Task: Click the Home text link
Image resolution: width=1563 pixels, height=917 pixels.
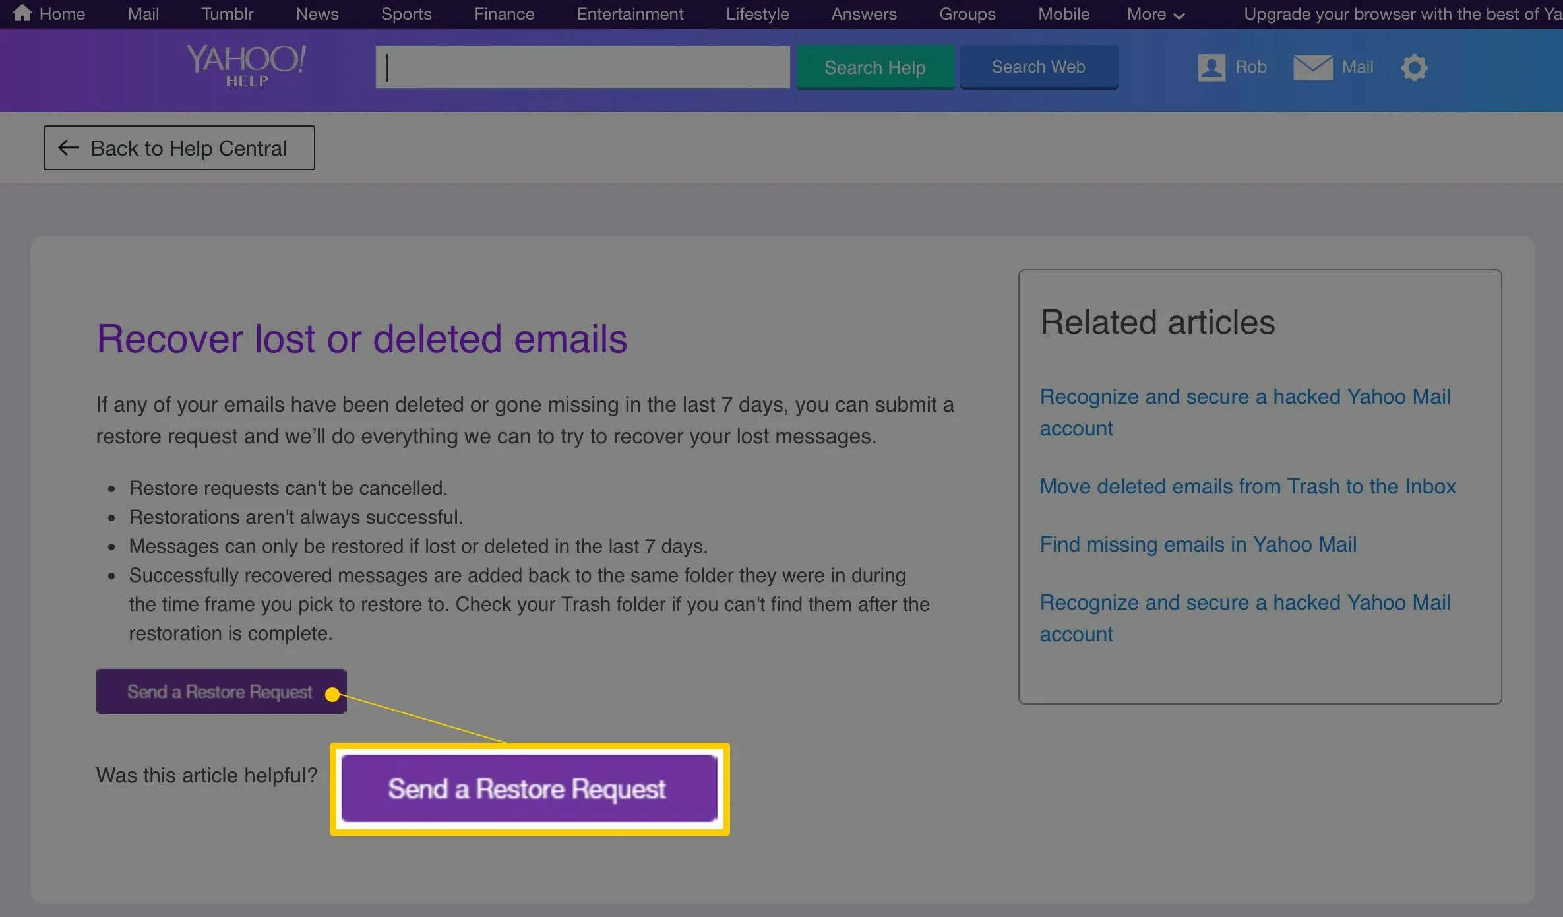Action: click(62, 14)
